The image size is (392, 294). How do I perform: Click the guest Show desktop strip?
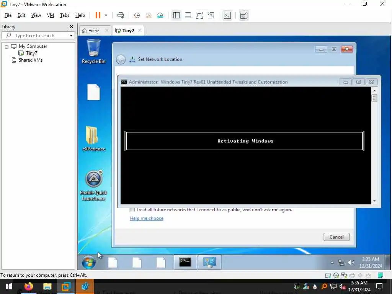388,262
